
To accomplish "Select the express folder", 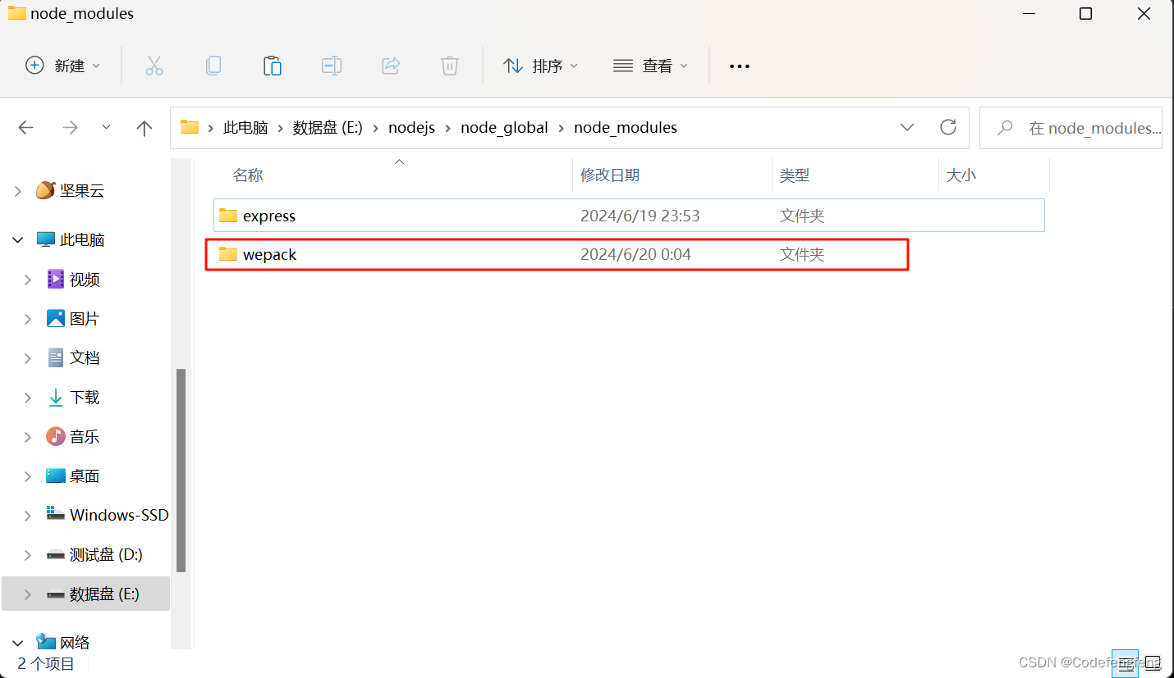I will click(629, 216).
